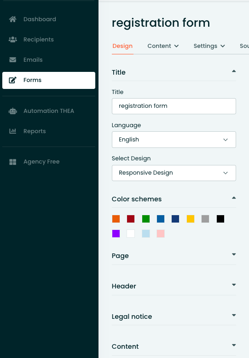Viewport: 249px width, 358px height.
Task: Collapse the Color schemes section
Action: point(234,198)
